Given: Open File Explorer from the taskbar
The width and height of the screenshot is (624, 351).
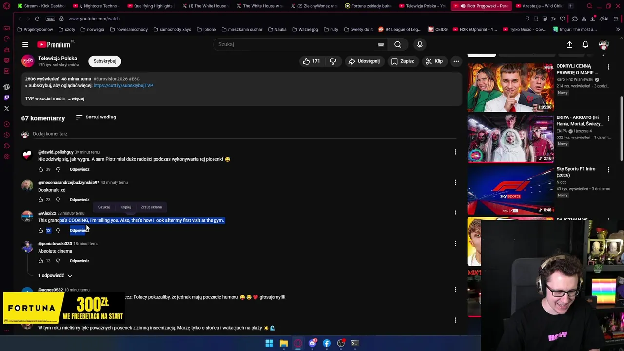Looking at the screenshot, I should click(x=283, y=343).
